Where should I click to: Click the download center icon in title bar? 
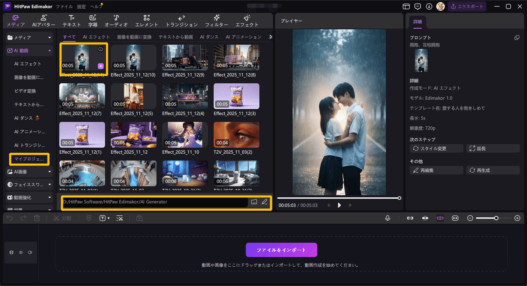[x=429, y=6]
